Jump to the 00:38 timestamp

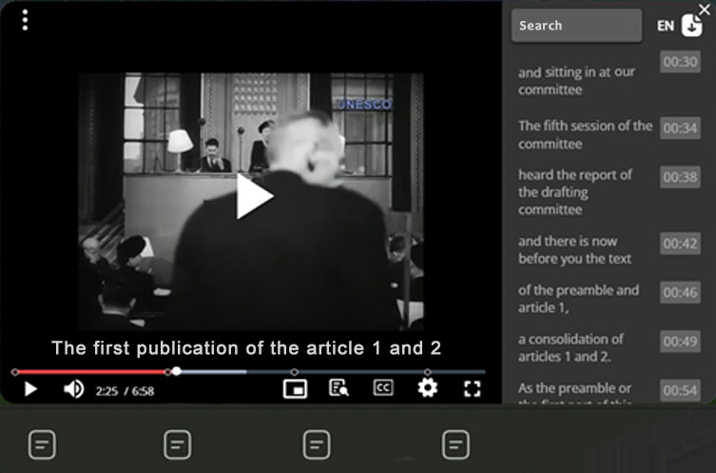click(x=680, y=177)
